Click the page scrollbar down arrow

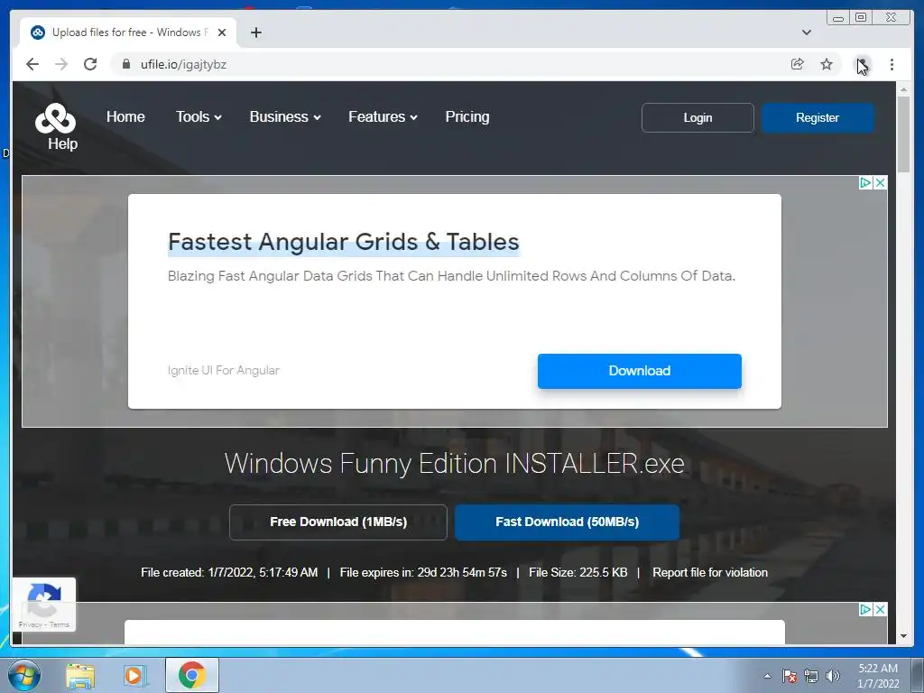903,636
